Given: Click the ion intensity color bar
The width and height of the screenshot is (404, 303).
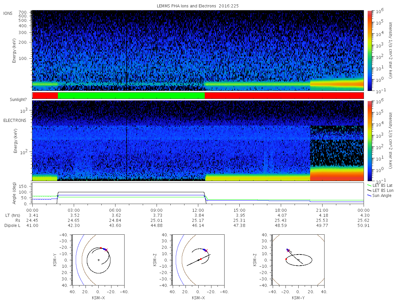Looking at the screenshot, I should 370,50.
